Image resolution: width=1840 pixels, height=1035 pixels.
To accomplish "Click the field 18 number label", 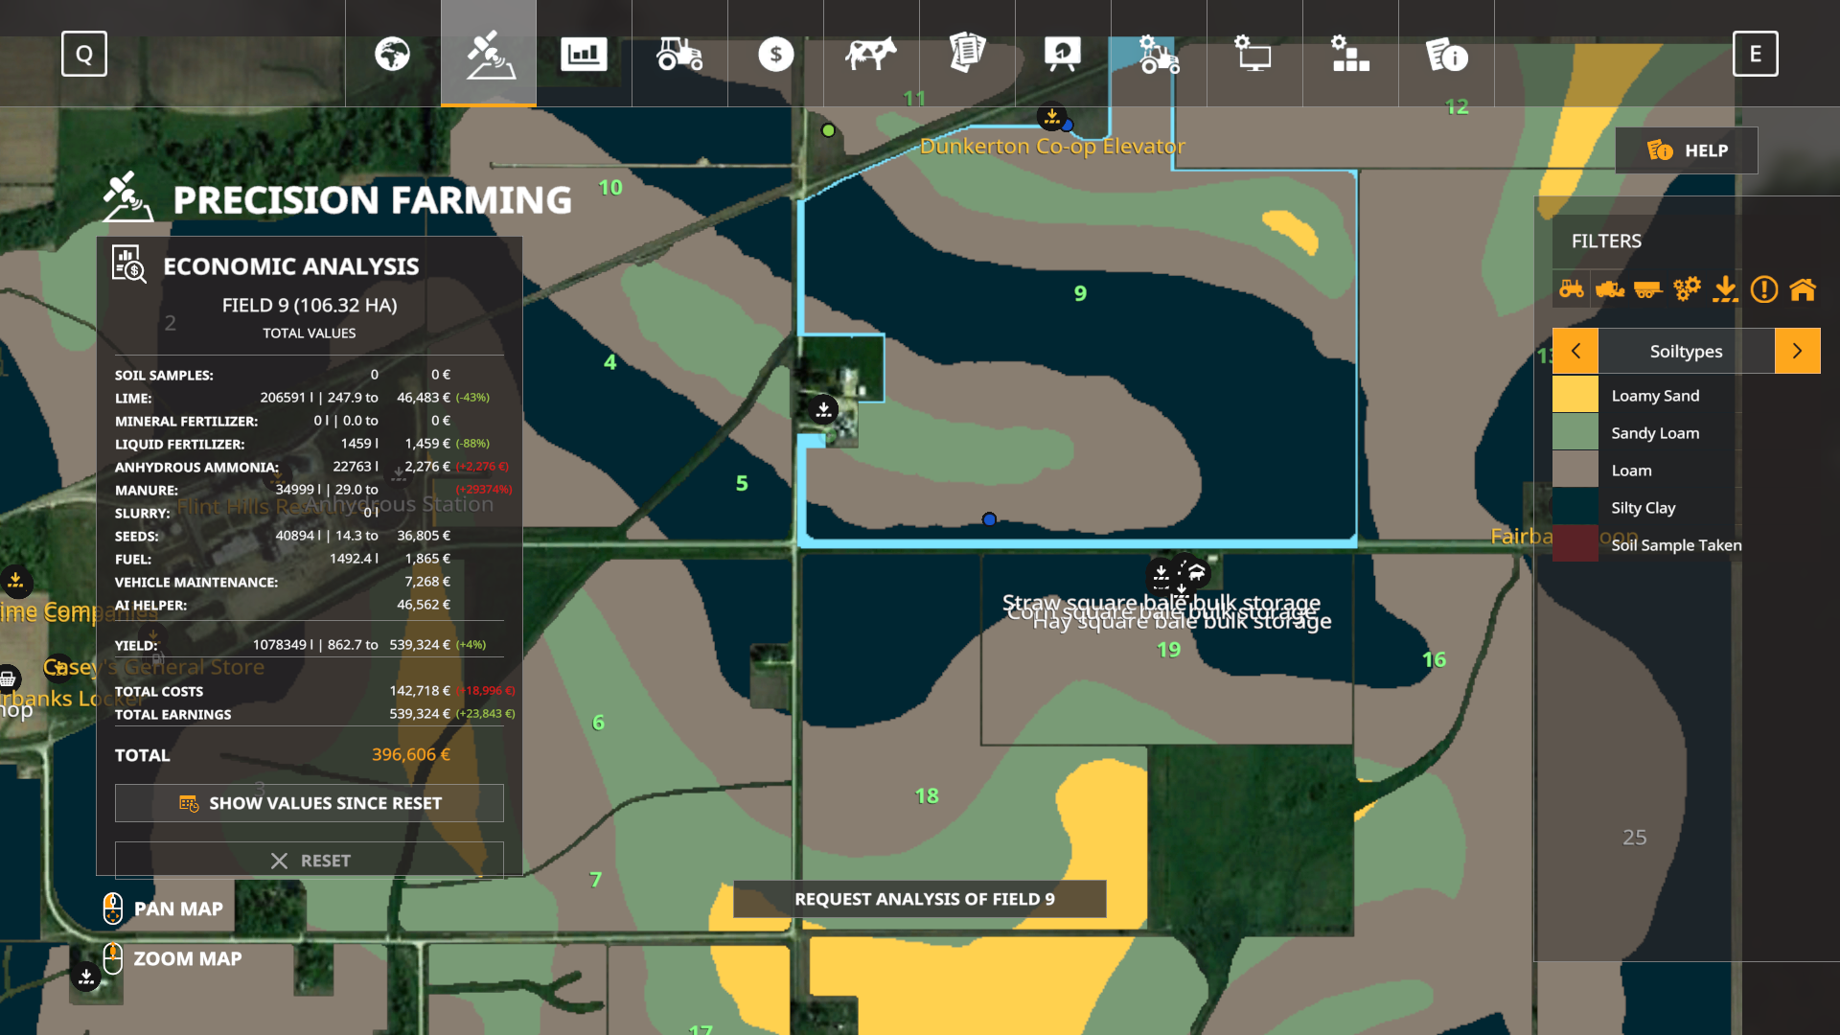I will (927, 796).
